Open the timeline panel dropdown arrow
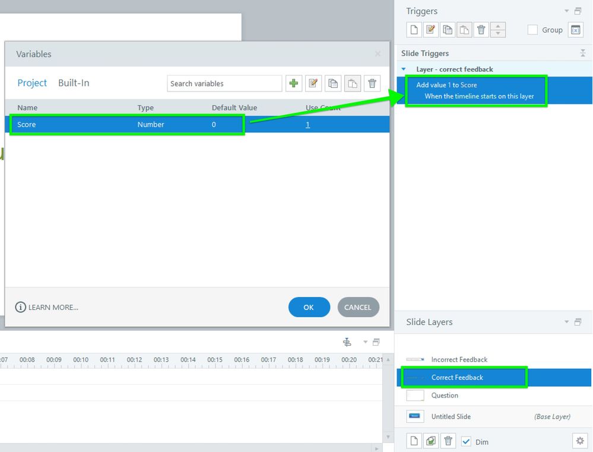593x452 pixels. click(x=365, y=342)
